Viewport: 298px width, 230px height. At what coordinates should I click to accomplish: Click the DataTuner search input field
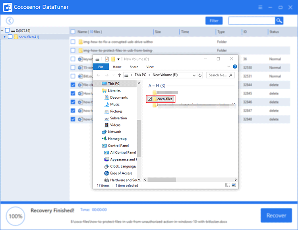252,21
